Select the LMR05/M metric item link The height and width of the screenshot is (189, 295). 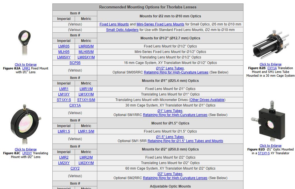point(86,46)
